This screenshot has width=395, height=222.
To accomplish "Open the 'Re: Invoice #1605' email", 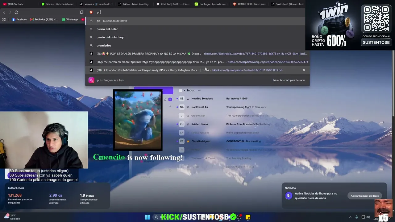I will tap(237, 99).
